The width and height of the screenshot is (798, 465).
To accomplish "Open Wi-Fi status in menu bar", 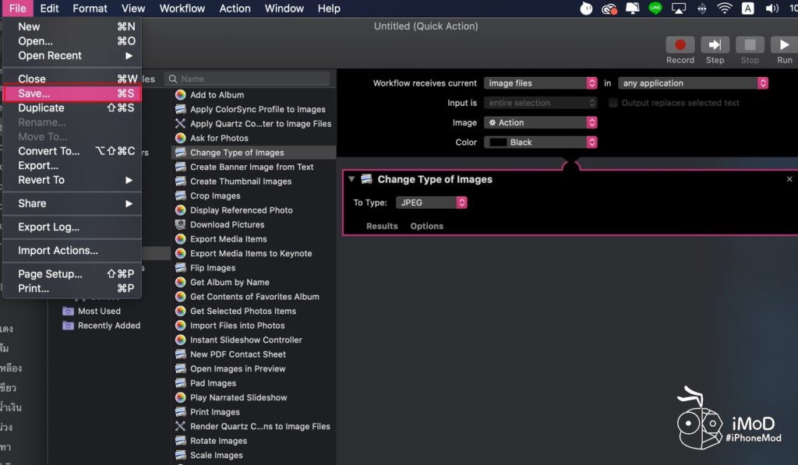I will 725,9.
